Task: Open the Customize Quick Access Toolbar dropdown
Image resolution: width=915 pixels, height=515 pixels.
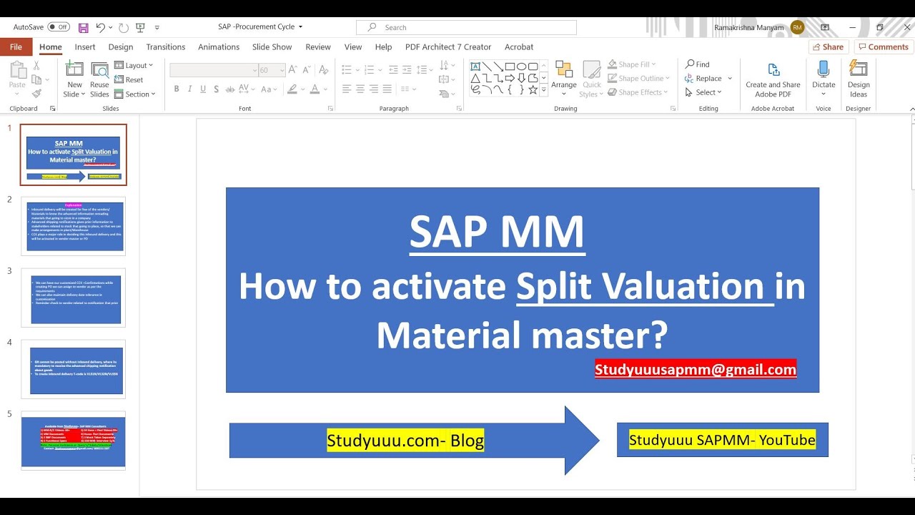Action: tap(157, 27)
